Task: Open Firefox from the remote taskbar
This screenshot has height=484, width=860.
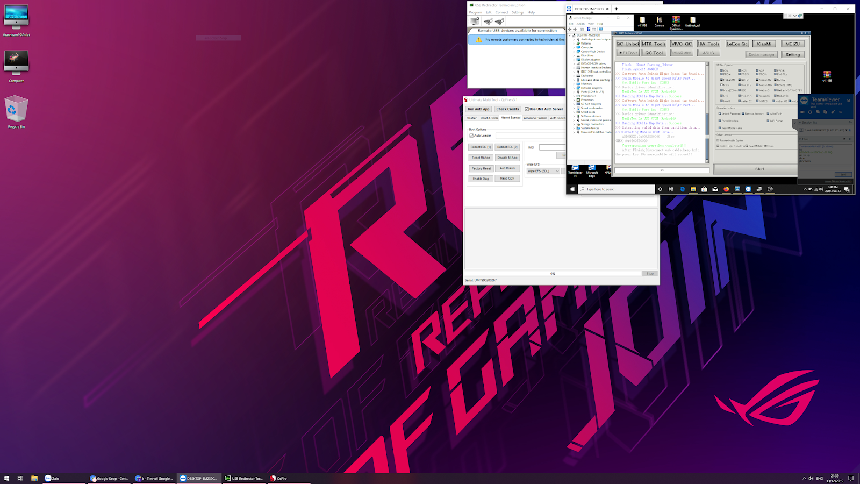Action: 726,189
